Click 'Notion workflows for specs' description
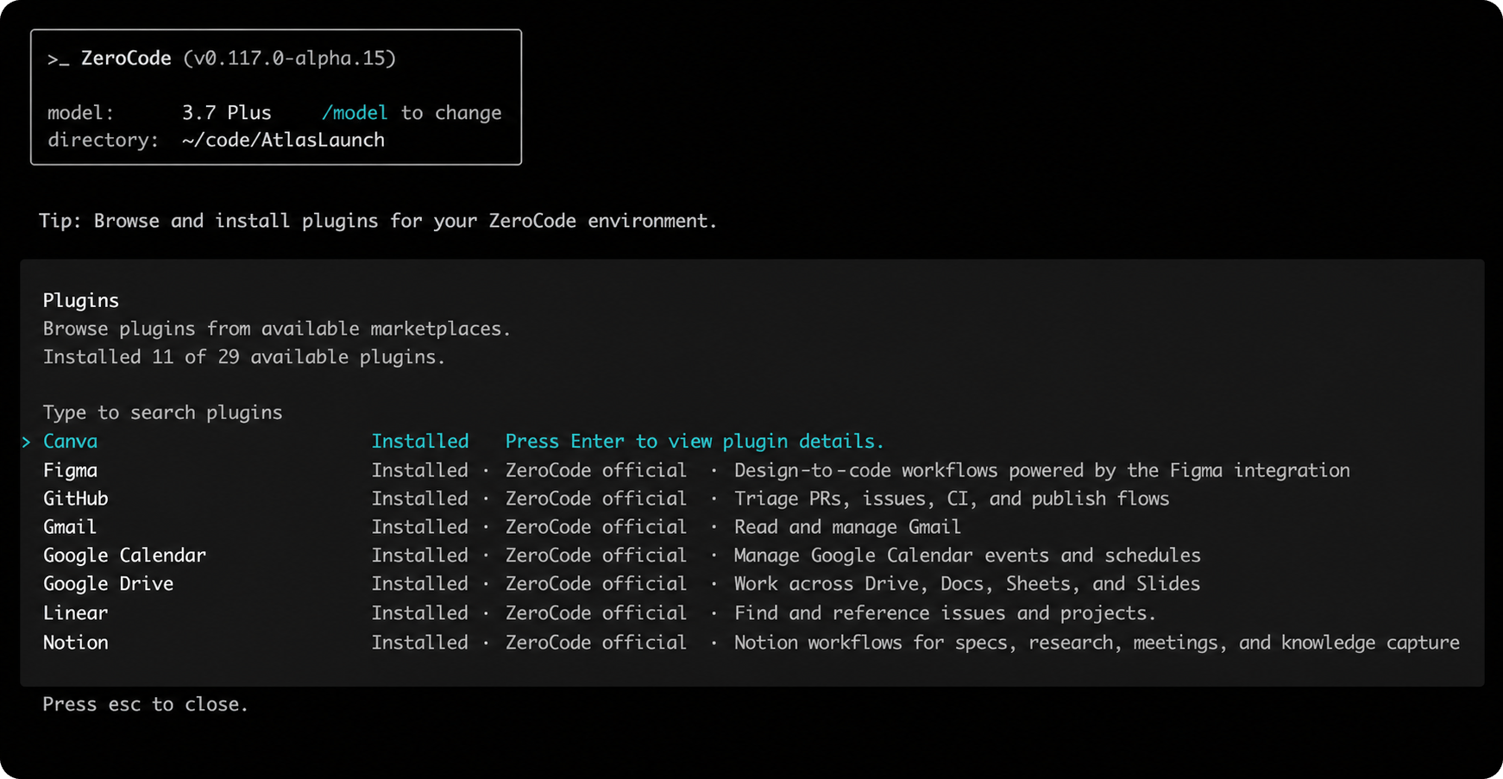Screen dimensions: 1503x779 tap(1097, 643)
